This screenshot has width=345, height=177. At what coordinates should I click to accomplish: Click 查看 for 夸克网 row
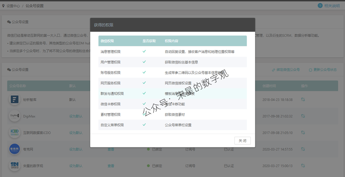[111, 149]
